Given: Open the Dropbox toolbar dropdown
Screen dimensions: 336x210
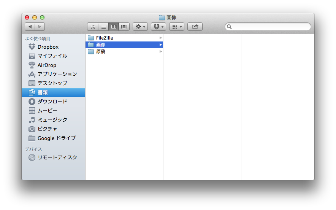Looking at the screenshot, I should (x=158, y=27).
